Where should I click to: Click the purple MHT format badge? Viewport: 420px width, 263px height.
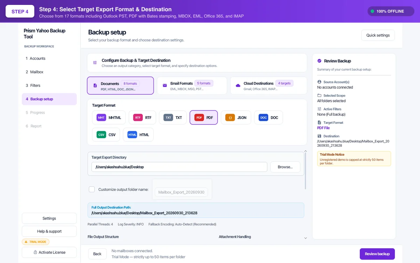(x=101, y=117)
